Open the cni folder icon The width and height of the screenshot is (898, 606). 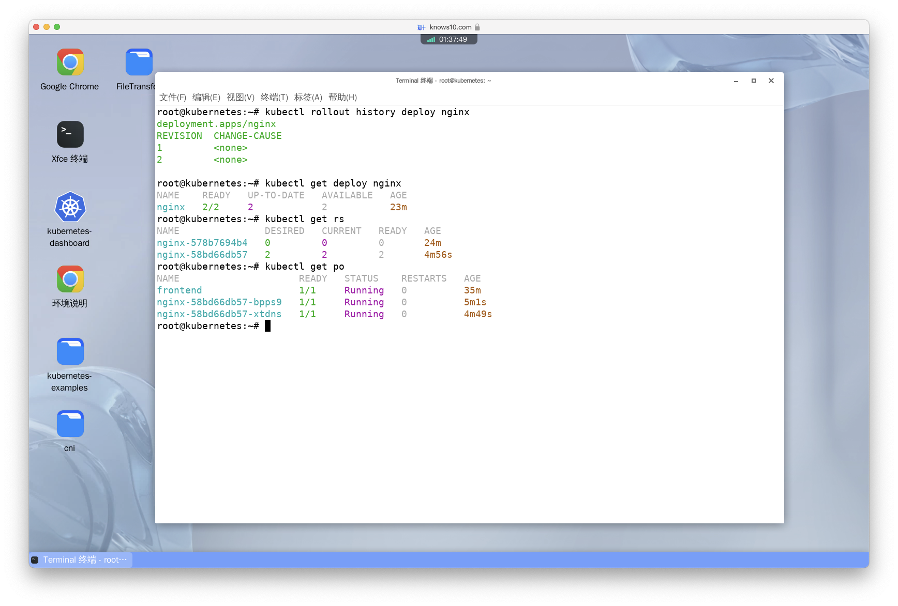click(70, 424)
